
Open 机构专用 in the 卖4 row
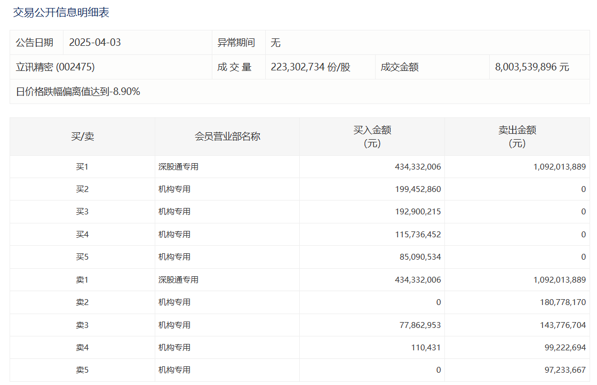point(174,348)
